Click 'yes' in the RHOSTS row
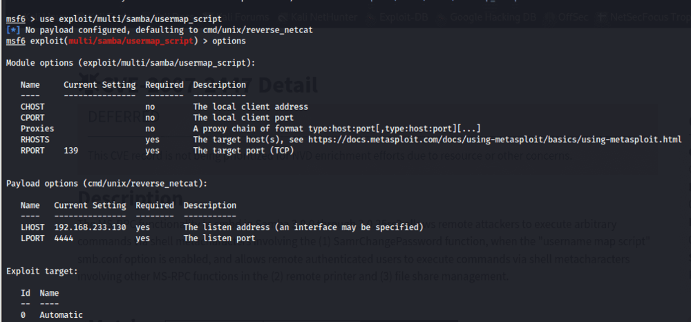The image size is (691, 322). (153, 140)
